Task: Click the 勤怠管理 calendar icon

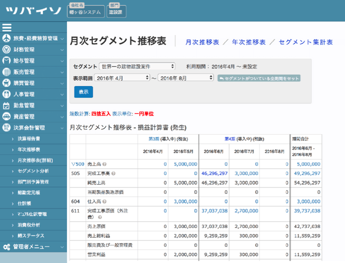Action: (6, 105)
